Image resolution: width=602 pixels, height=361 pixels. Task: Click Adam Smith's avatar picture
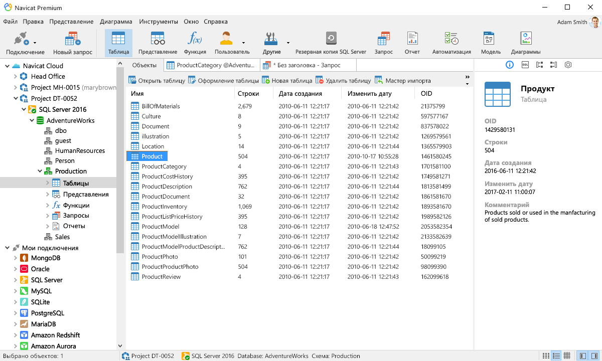click(595, 22)
